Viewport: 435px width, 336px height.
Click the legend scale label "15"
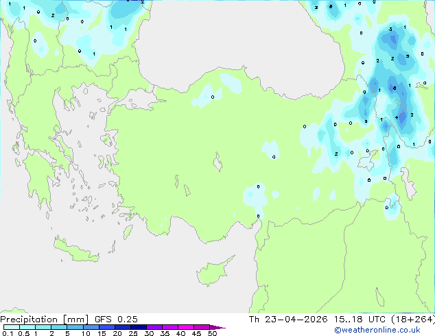point(102,333)
